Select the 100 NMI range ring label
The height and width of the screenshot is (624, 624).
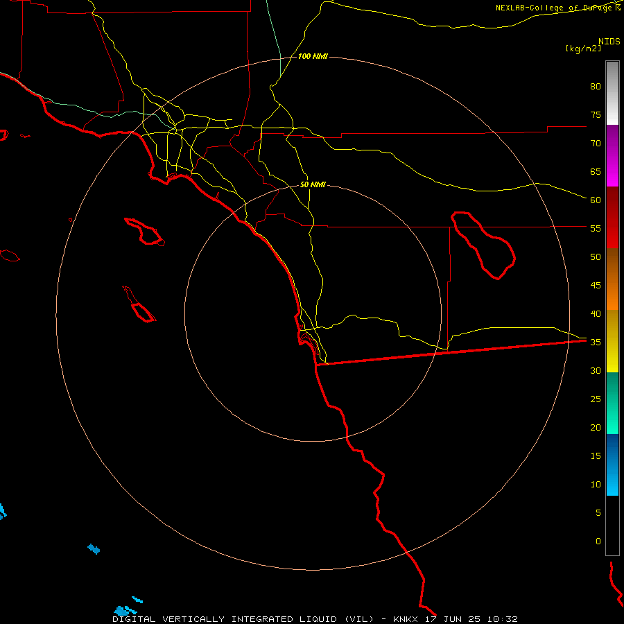coord(313,57)
